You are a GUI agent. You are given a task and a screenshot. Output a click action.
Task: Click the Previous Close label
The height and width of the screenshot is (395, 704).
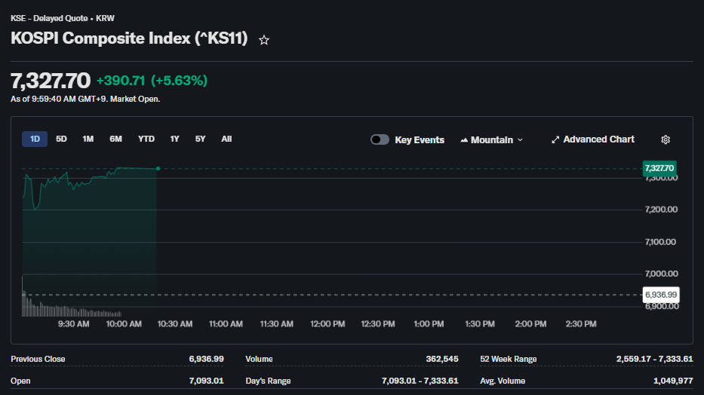pos(38,359)
